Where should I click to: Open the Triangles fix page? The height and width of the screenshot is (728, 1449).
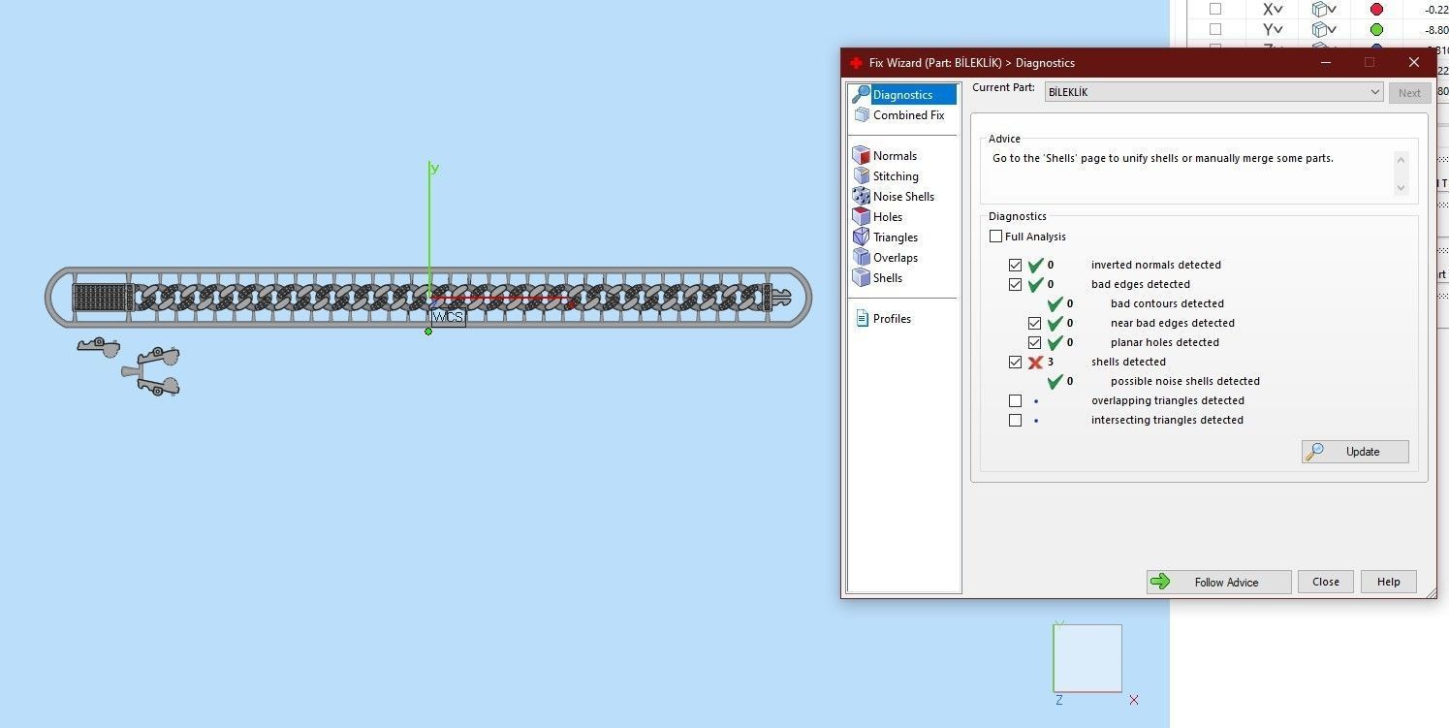[896, 237]
